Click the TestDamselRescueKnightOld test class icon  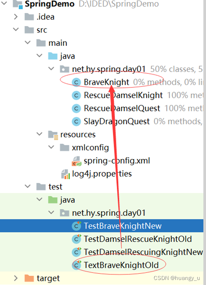point(76,239)
